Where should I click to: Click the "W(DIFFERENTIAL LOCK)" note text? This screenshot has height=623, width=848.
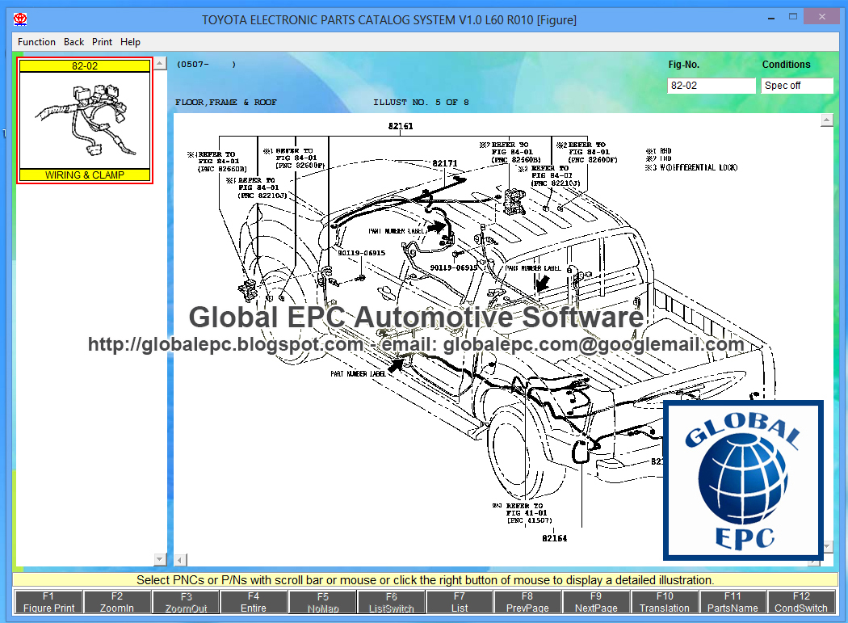coord(698,168)
